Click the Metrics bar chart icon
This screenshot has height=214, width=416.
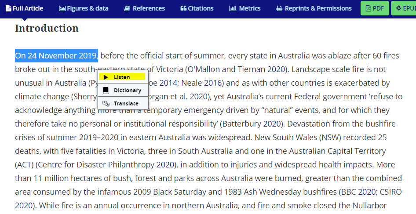tap(233, 8)
